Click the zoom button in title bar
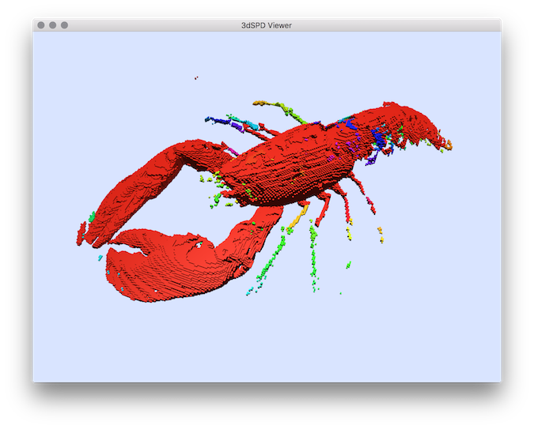Screen dimensions: 534x429 [65, 25]
